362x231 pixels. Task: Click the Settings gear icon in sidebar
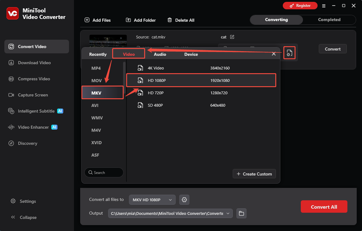pyautogui.click(x=13, y=201)
